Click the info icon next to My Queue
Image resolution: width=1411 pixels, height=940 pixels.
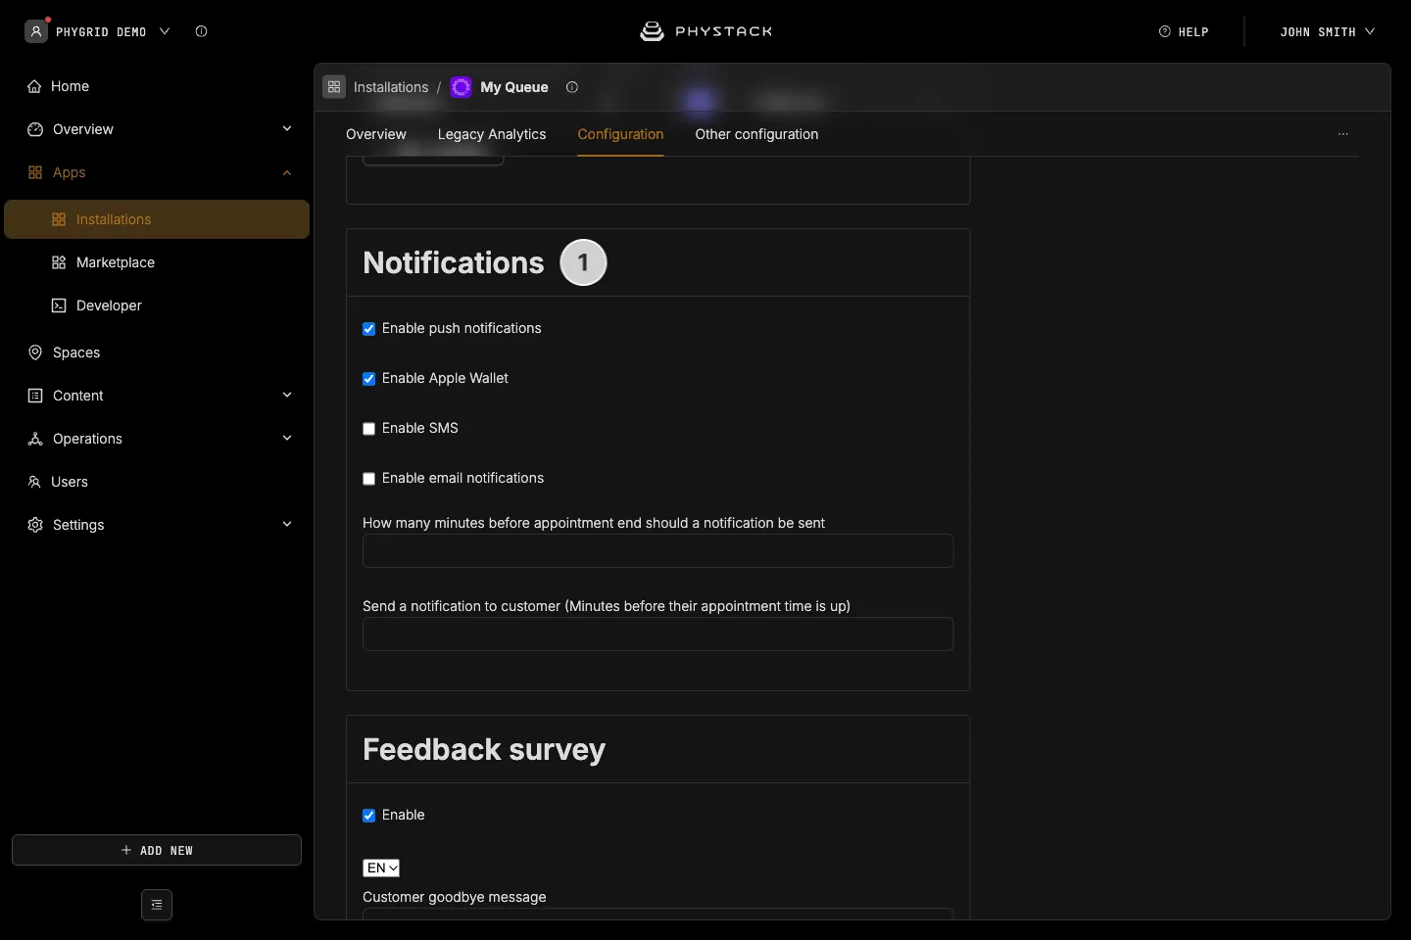tap(572, 87)
